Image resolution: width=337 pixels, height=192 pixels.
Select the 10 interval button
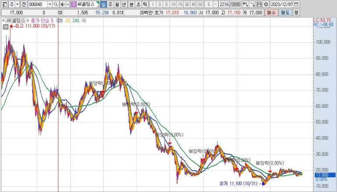pos(173,4)
